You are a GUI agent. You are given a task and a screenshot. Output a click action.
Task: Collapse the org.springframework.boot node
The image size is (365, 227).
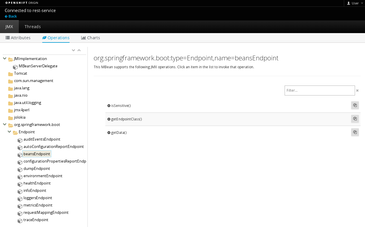[x=5, y=124]
